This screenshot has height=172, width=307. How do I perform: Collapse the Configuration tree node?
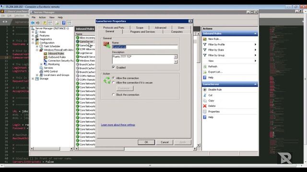pos(33,43)
